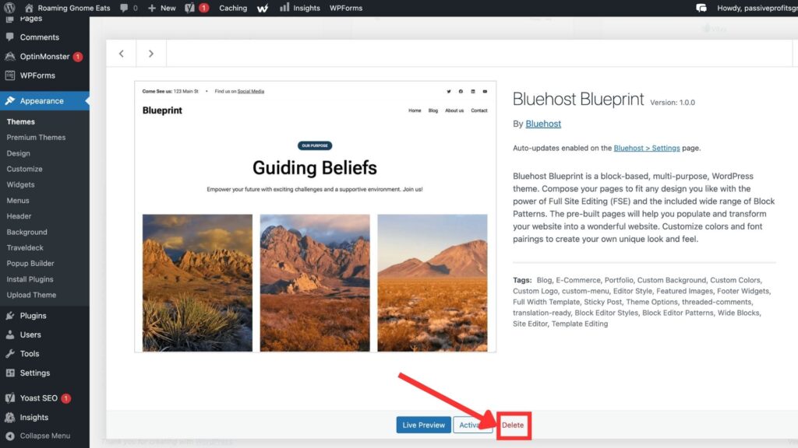This screenshot has height=448, width=798.
Task: Open Widgets under Appearance menu
Action: pyautogui.click(x=20, y=184)
